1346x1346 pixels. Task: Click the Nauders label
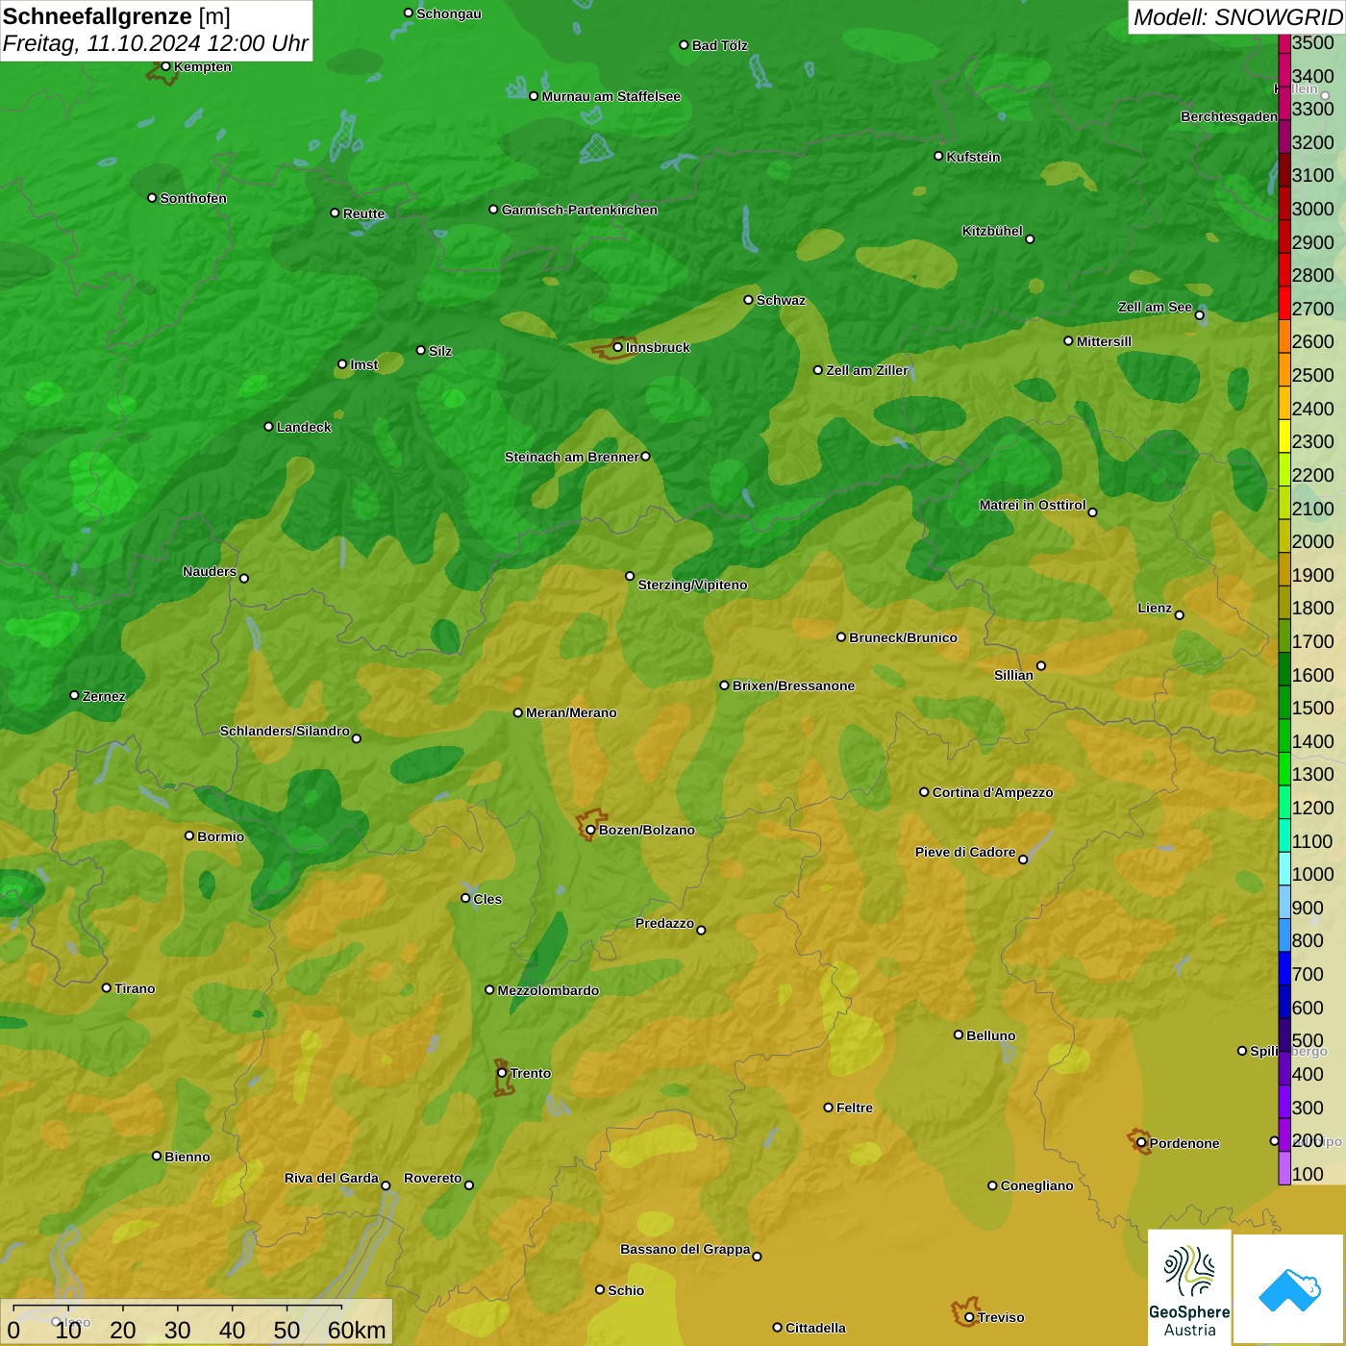210,571
